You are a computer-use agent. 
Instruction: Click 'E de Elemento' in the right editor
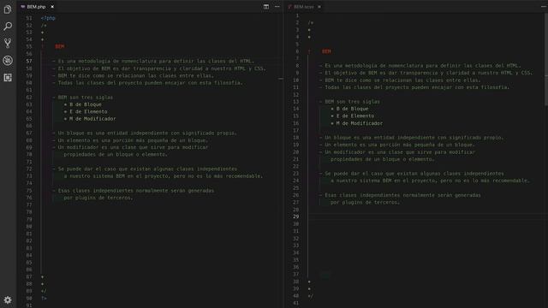355,116
